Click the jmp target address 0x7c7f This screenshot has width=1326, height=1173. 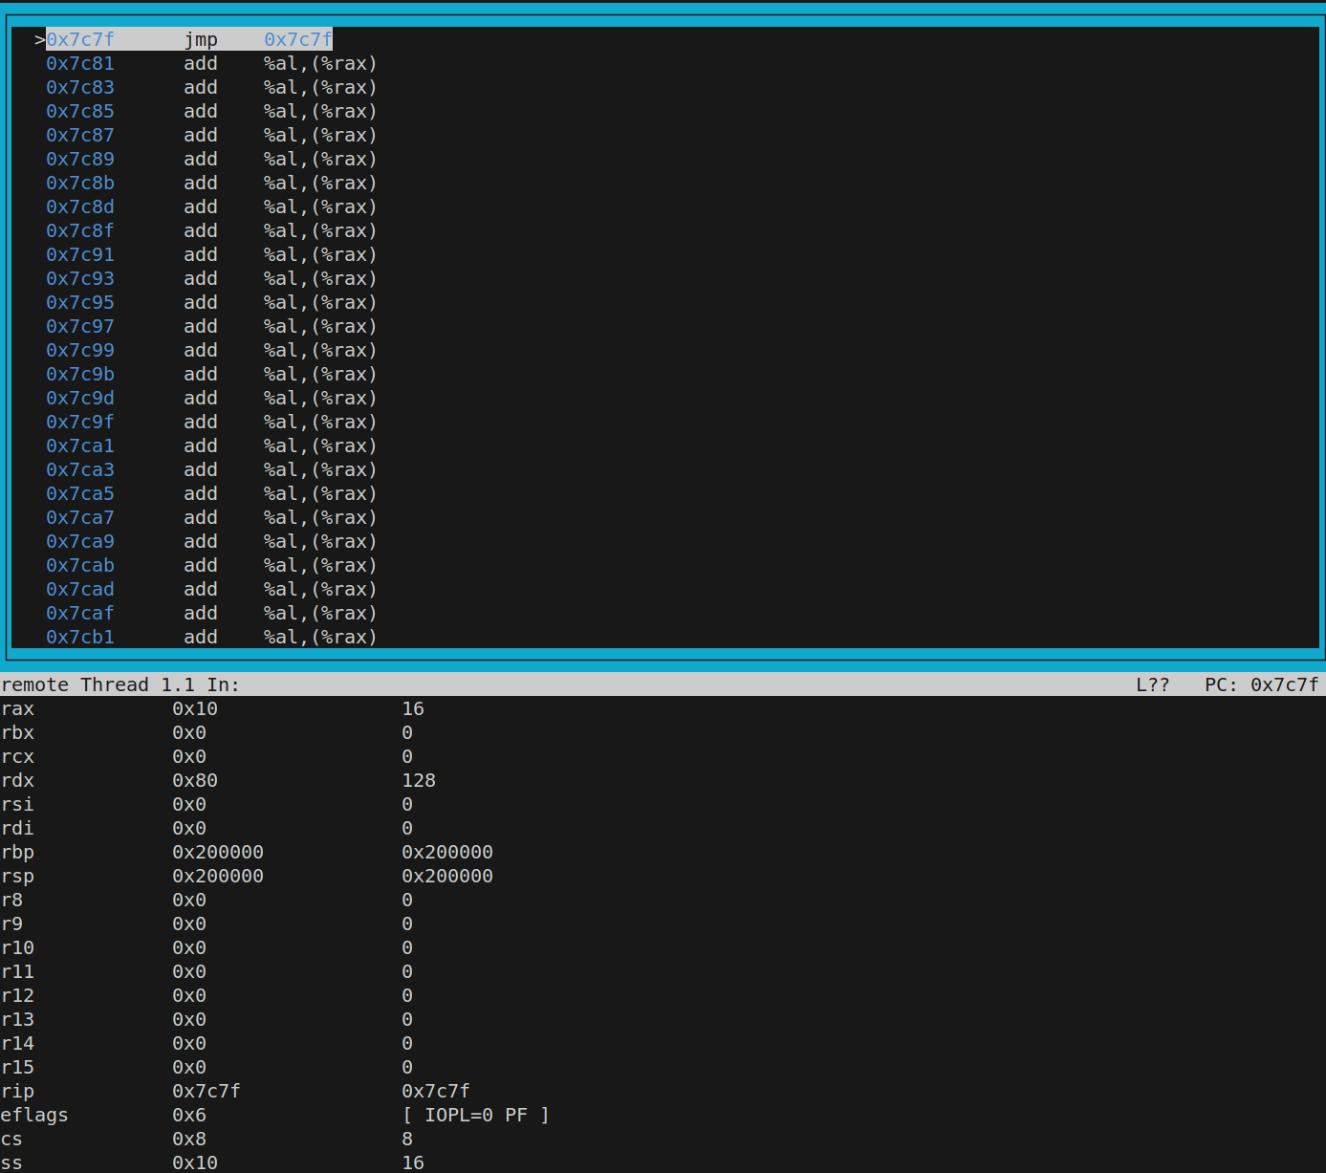[x=298, y=39]
